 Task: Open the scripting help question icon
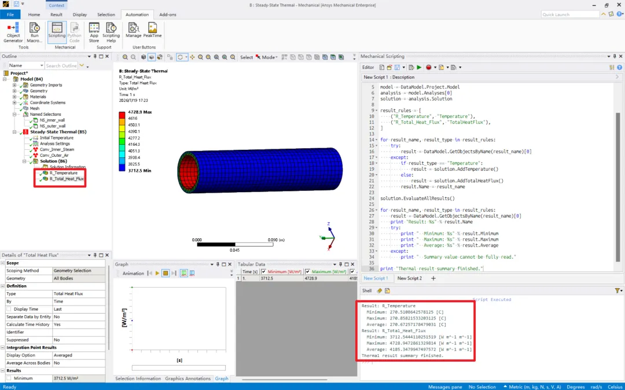click(x=619, y=67)
